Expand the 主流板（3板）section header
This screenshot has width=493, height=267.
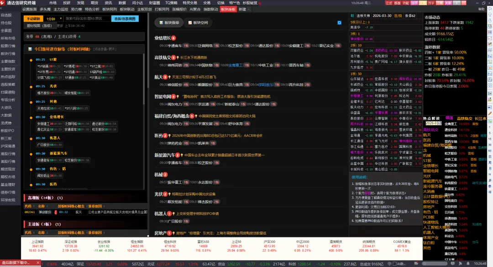coord(85,224)
